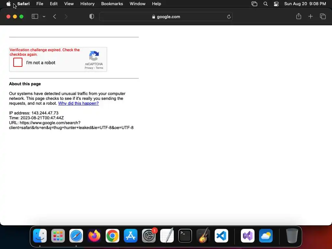
Task: Launch Terminal from the dock
Action: coord(185,236)
